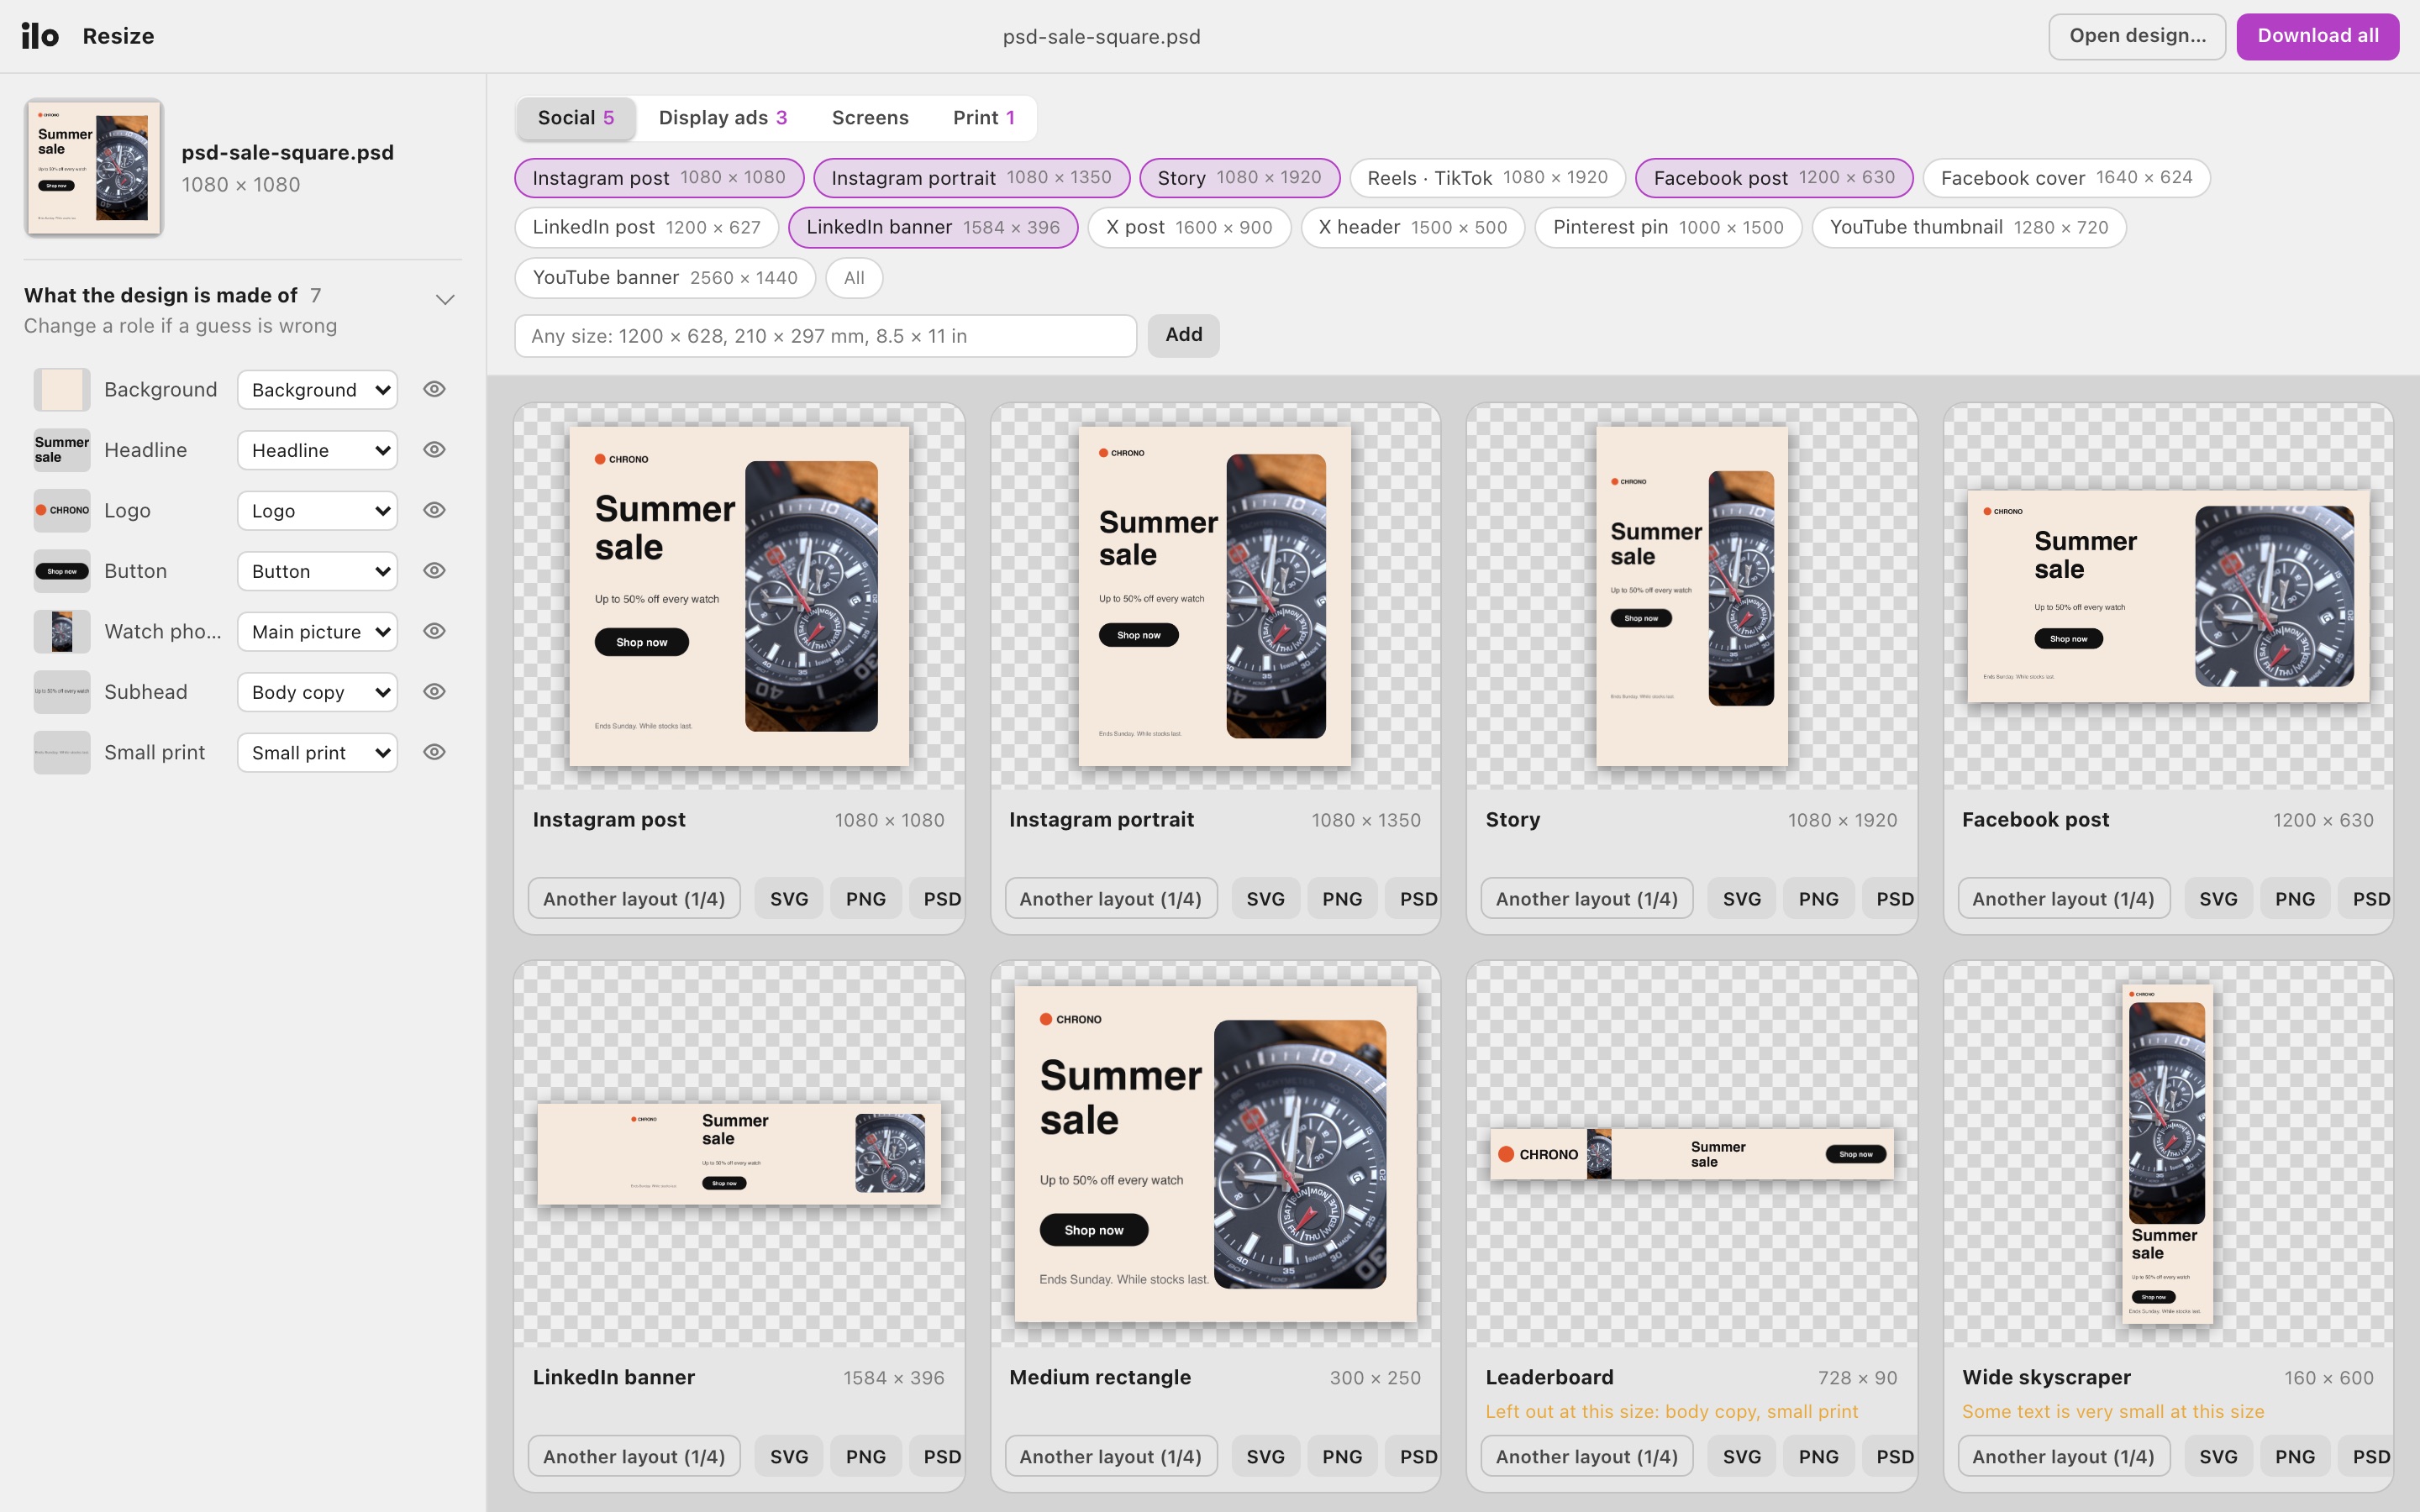The height and width of the screenshot is (1512, 2420).
Task: Switch to the Social tab
Action: tap(576, 118)
